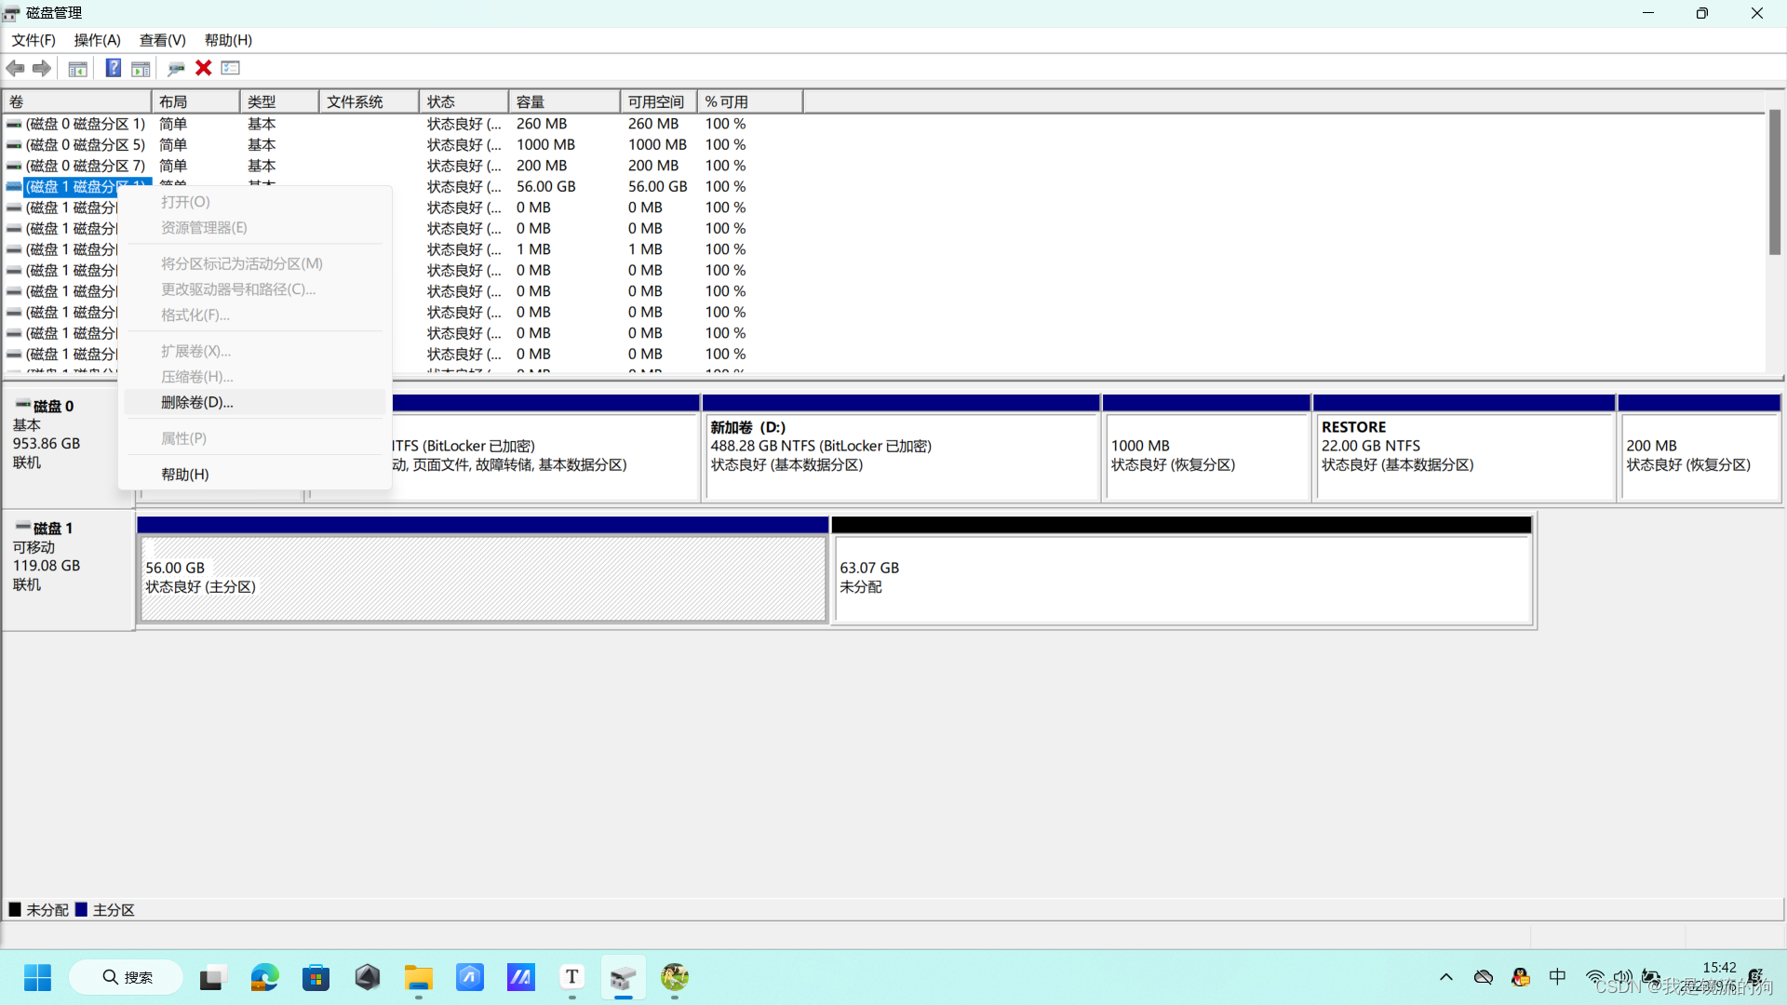Viewport: 1787px width, 1005px height.
Task: Open the volume speaker tray icon
Action: click(1622, 977)
